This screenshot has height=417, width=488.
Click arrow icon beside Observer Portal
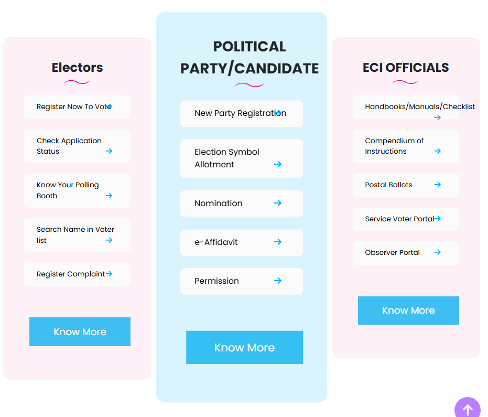[438, 252]
